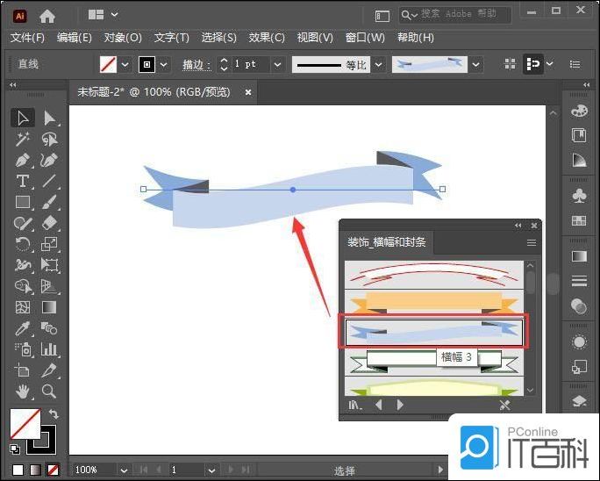Select the Warp/Width tool

pos(23,264)
